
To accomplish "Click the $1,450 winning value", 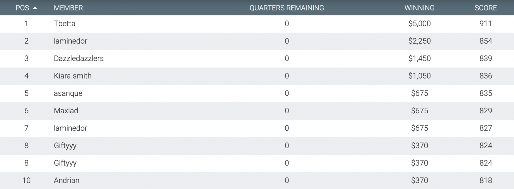I will point(419,58).
